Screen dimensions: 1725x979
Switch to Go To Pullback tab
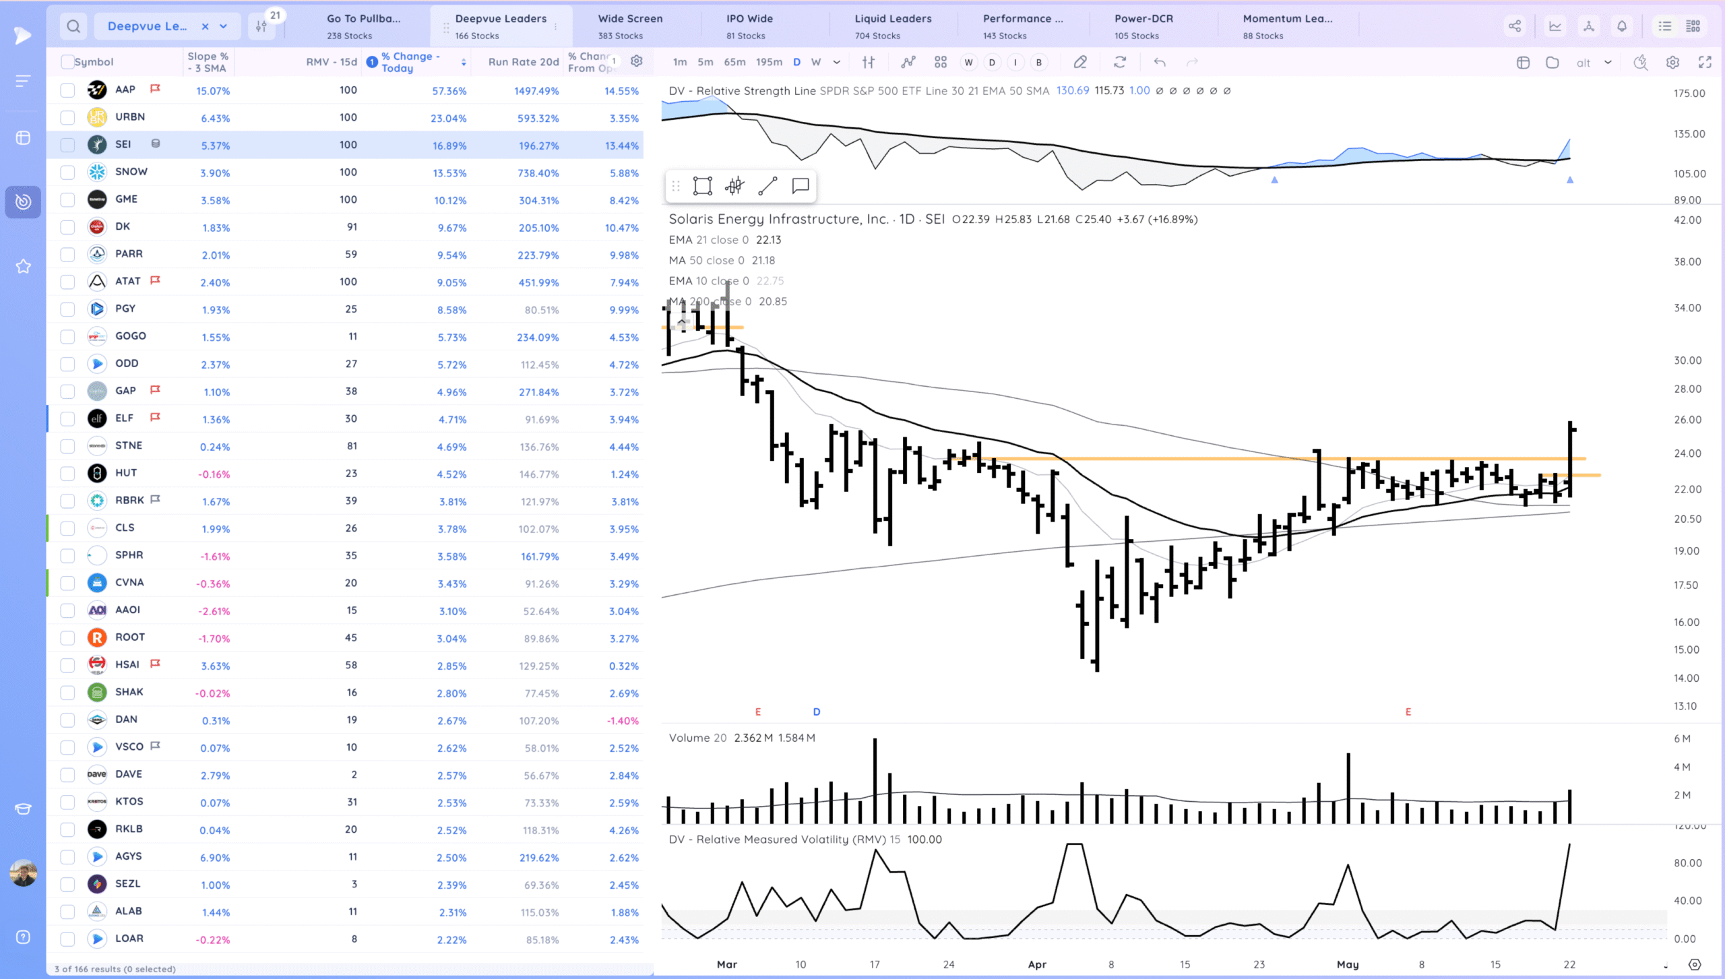363,26
